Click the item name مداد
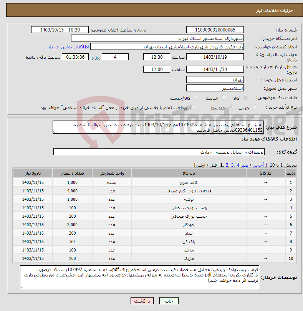Screen dimensions: 303x311 189,233
